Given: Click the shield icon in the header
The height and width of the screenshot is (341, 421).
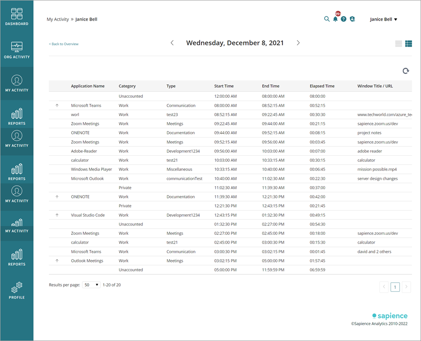Looking at the screenshot, I should (352, 19).
